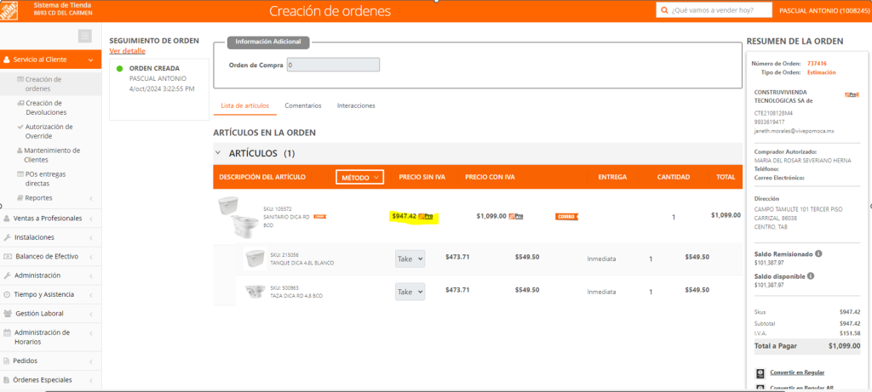Focus the ¿Qué vamos a vender hoy? search box
Viewport: 872px width, 392px height.
click(714, 10)
